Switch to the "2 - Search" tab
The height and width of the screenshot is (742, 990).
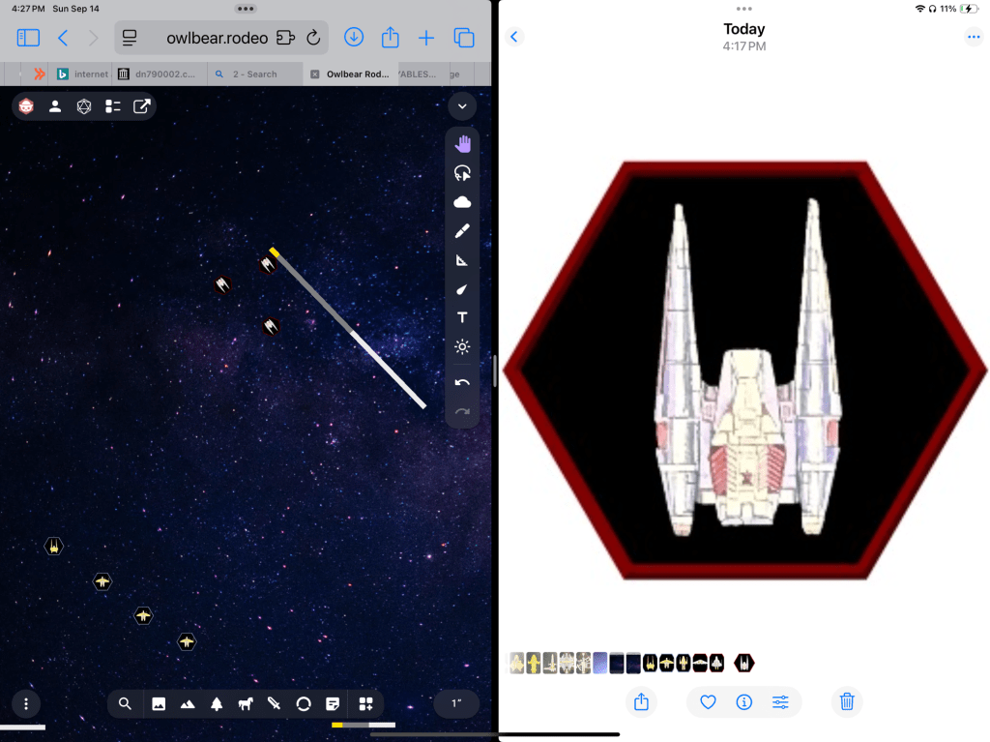(253, 74)
